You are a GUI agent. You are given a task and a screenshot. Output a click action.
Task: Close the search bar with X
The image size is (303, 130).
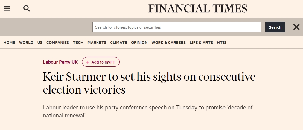click(296, 27)
